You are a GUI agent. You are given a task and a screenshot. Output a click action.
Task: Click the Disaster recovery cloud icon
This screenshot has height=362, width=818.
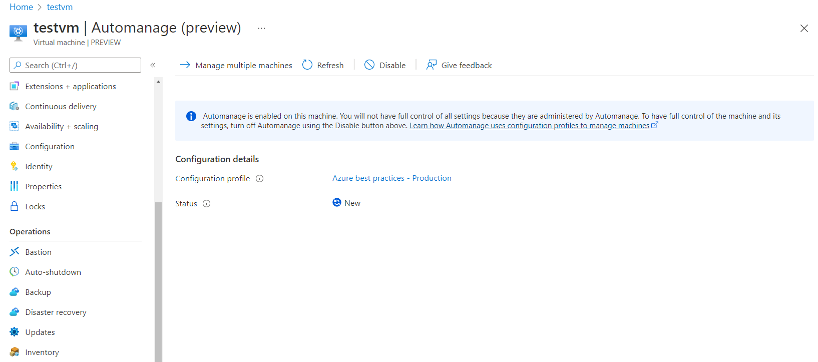[x=15, y=312]
